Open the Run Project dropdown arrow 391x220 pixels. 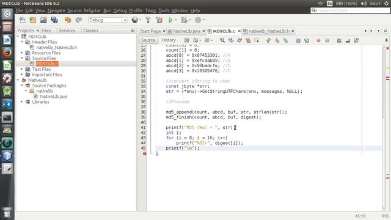tap(176, 20)
